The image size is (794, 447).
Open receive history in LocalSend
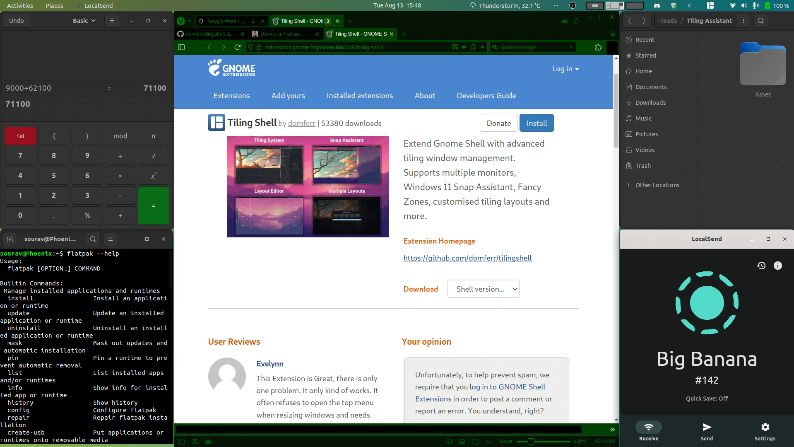tap(762, 266)
